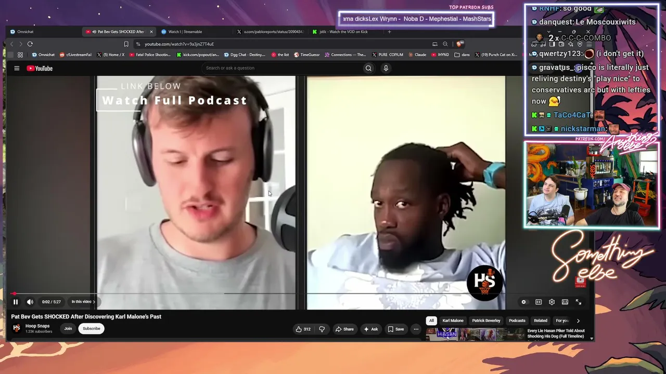The width and height of the screenshot is (666, 374).
Task: Reload the current page
Action: 30,44
